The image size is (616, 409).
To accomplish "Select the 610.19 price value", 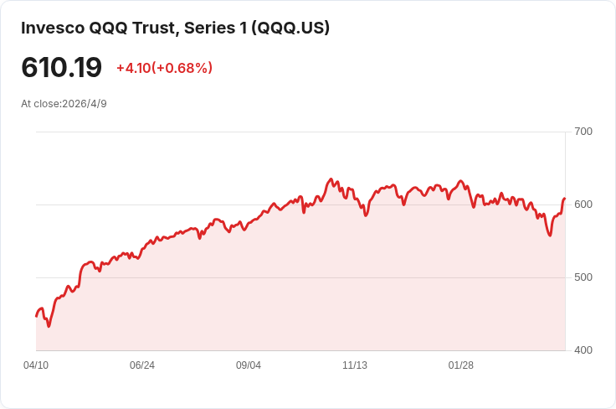I will pos(62,67).
